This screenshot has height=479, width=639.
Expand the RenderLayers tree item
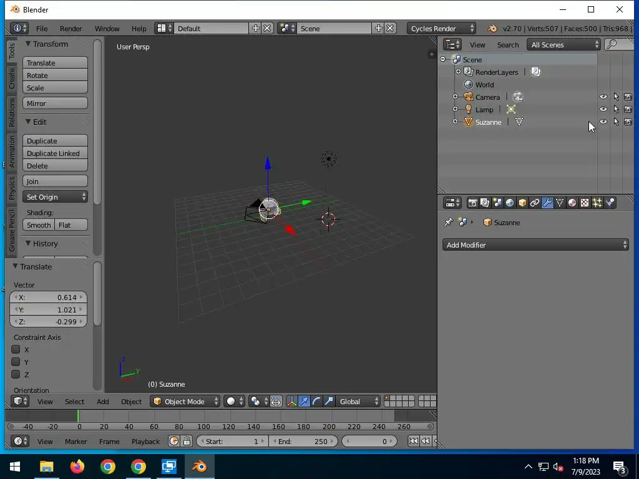pos(459,72)
